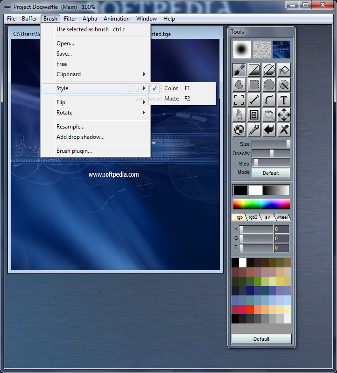
Task: Select the corner-brackets crop tool
Action: (239, 100)
